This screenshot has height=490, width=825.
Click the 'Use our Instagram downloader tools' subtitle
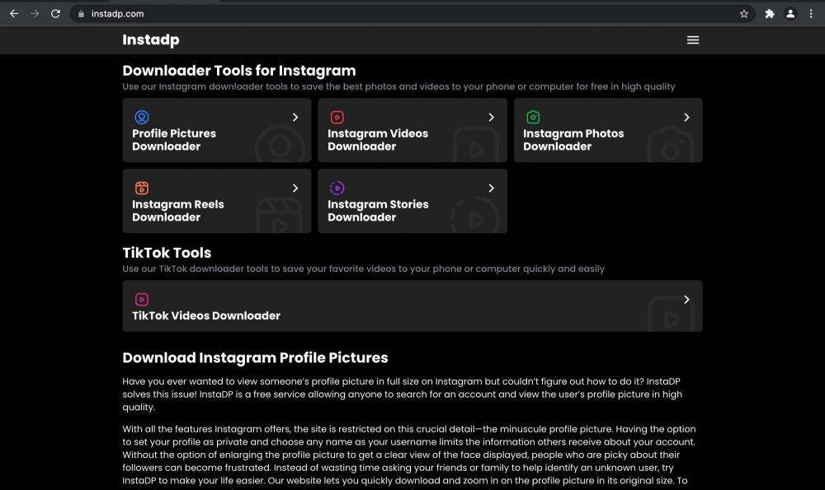(x=398, y=86)
